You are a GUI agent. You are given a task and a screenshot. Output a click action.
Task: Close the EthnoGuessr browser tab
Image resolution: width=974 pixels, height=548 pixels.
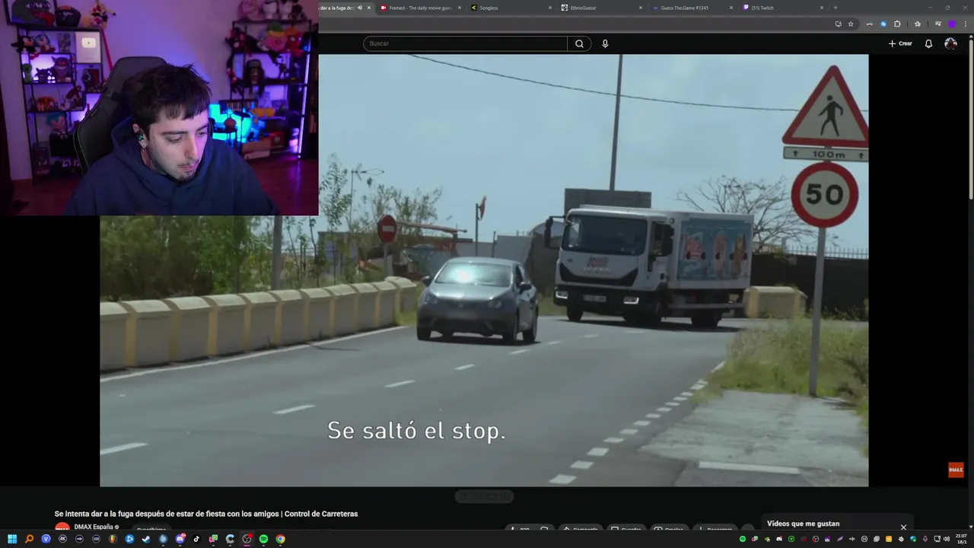[641, 8]
